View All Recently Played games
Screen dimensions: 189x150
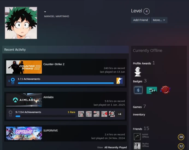coord(116,147)
